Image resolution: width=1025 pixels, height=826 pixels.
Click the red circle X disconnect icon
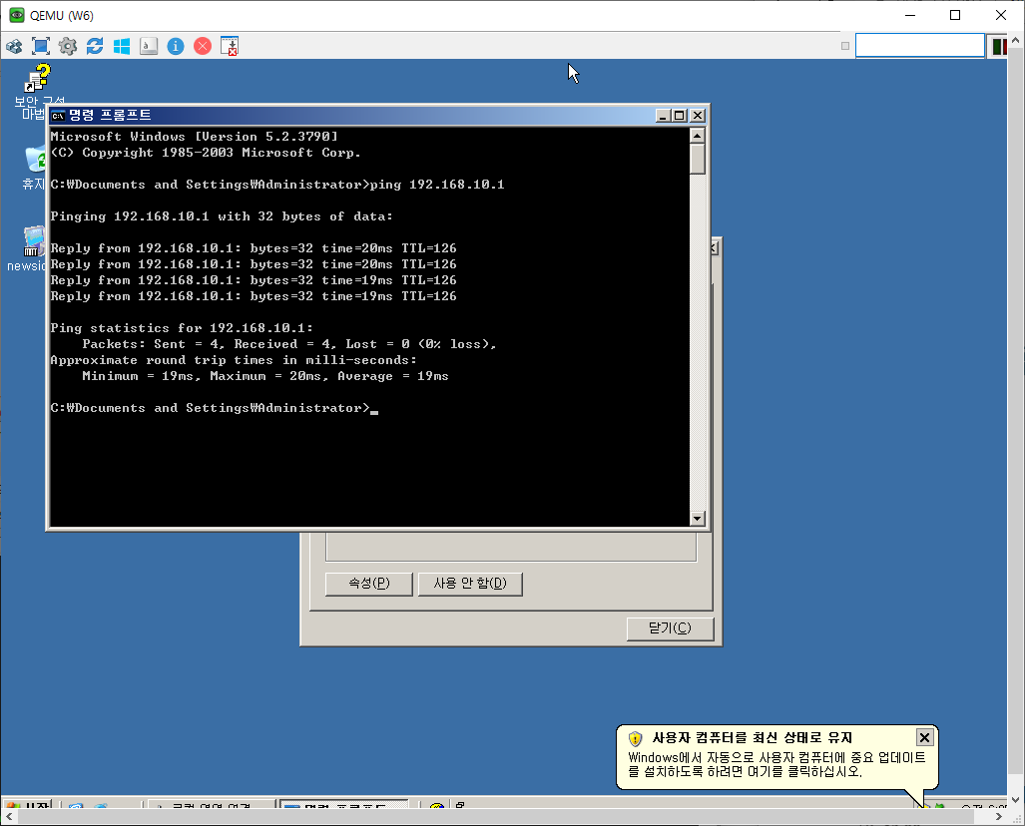203,47
